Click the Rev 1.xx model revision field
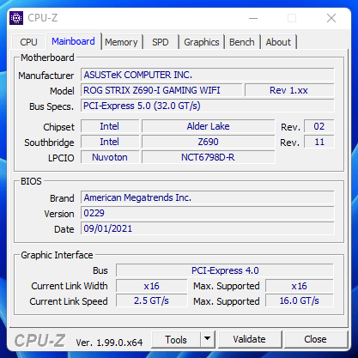Image resolution: width=358 pixels, height=358 pixels. pyautogui.click(x=289, y=90)
